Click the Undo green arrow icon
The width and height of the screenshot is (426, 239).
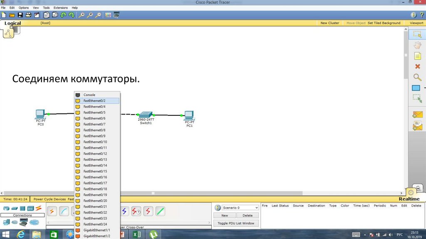63,15
